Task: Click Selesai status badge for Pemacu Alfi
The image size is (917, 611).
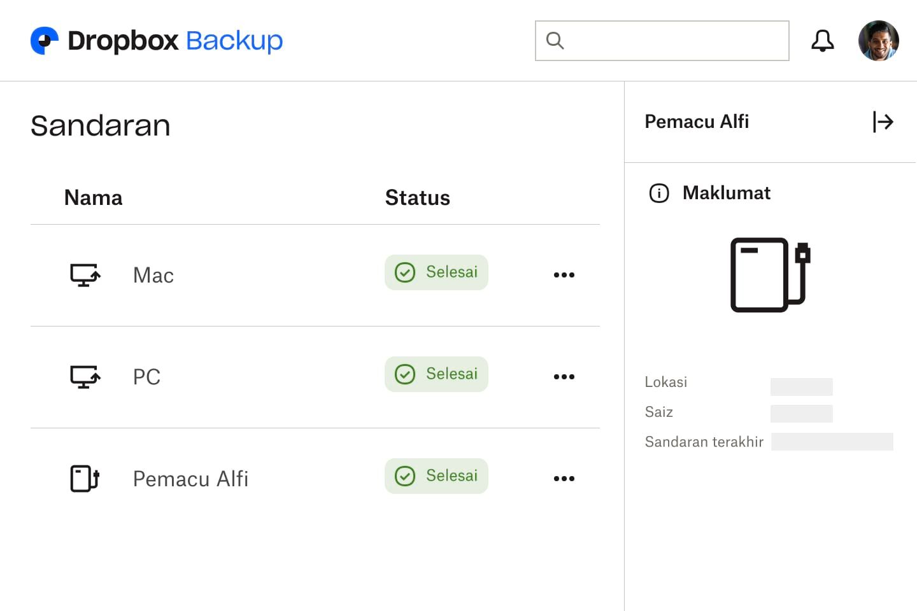Action: 436,476
